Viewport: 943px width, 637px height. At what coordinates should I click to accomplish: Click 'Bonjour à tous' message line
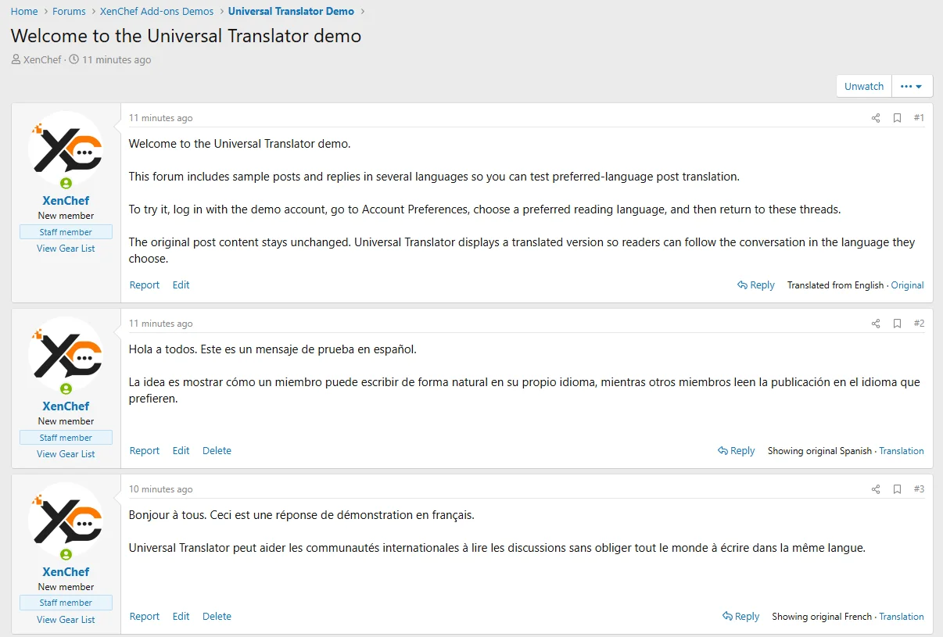[302, 515]
